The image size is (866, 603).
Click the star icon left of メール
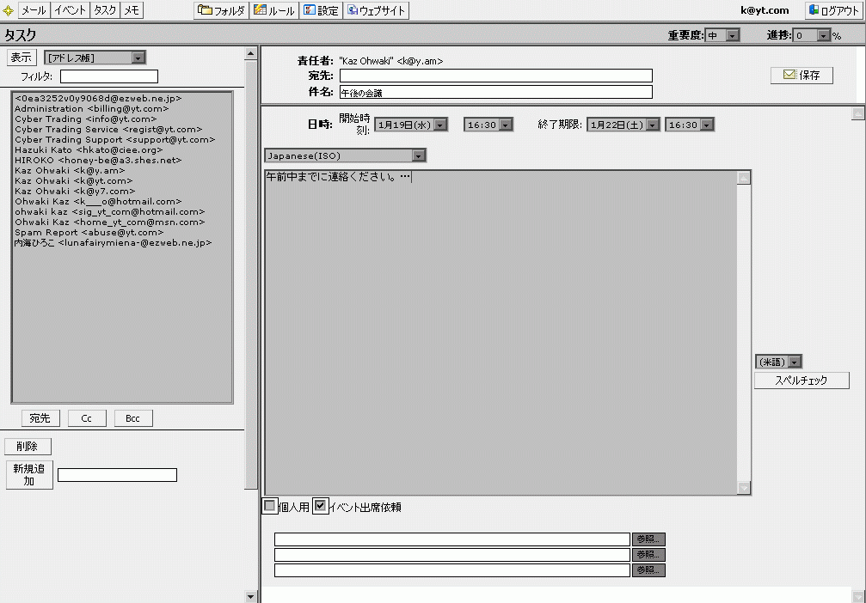(x=9, y=11)
